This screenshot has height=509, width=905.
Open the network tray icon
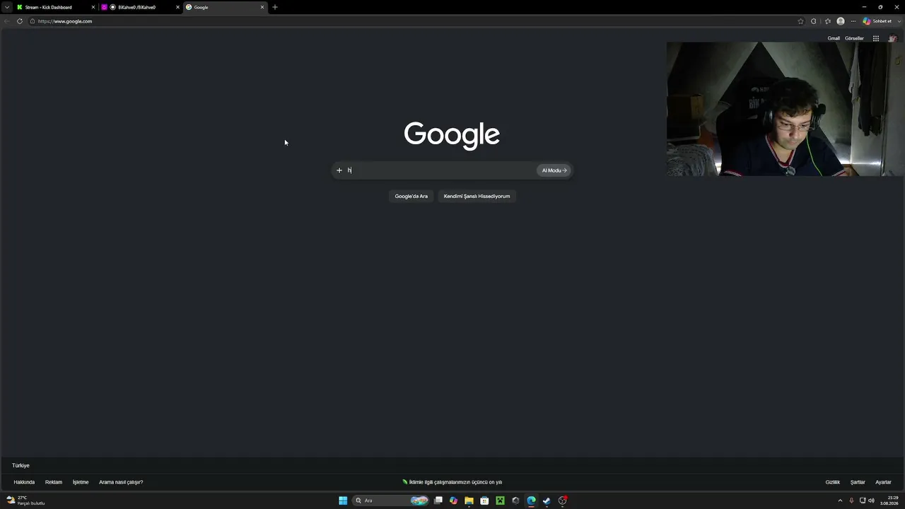pyautogui.click(x=863, y=501)
